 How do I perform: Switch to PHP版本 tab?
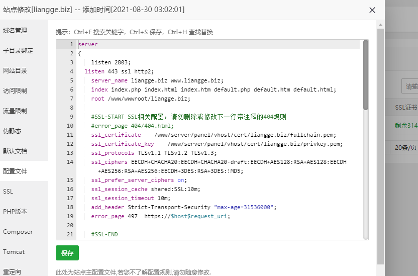[15, 212]
